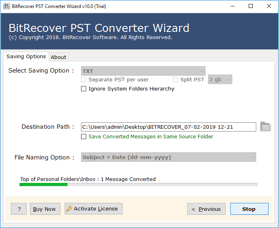
Task: Stop the conversion process
Action: (249, 209)
